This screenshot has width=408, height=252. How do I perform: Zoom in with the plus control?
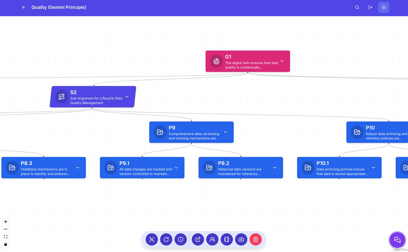pyautogui.click(x=6, y=222)
